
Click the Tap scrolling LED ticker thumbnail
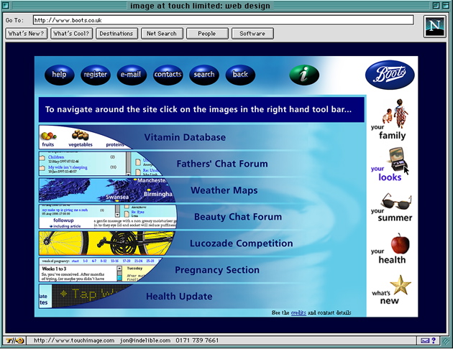(x=87, y=294)
